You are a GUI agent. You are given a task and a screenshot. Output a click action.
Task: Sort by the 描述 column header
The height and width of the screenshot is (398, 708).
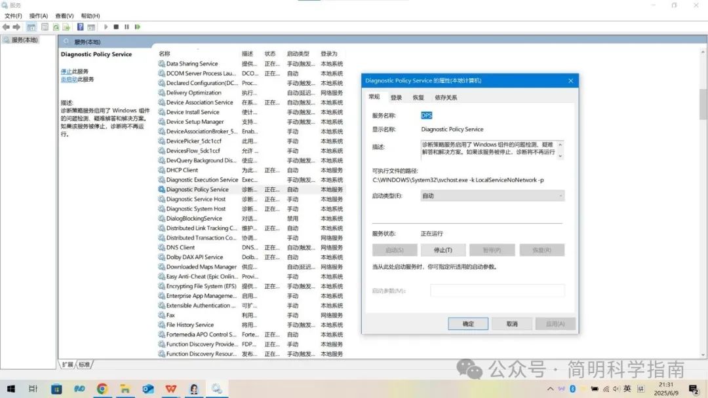pos(247,54)
